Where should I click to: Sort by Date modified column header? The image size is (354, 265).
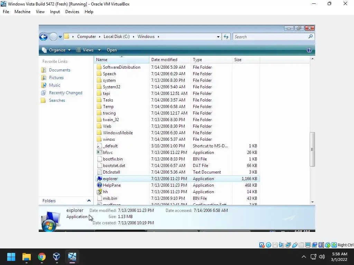pyautogui.click(x=170, y=60)
